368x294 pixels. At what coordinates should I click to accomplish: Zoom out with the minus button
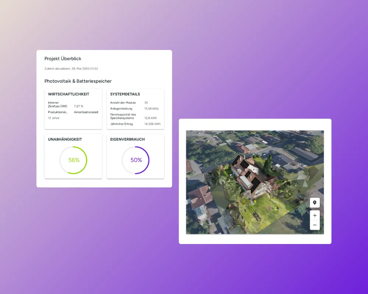[x=315, y=225]
